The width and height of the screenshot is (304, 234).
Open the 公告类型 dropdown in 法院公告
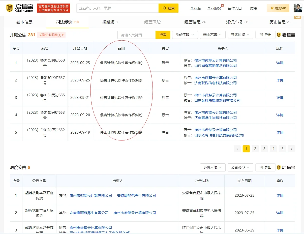pyautogui.click(x=240, y=167)
